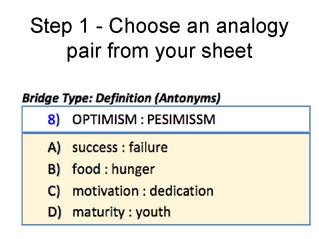
Task: Click the word "youth" in option D
Action: tap(153, 212)
